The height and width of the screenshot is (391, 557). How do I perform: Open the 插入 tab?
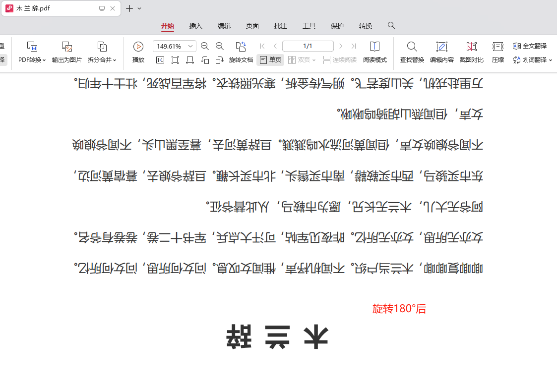tap(196, 26)
